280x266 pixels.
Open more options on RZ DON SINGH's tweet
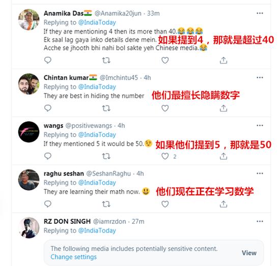click(x=260, y=221)
